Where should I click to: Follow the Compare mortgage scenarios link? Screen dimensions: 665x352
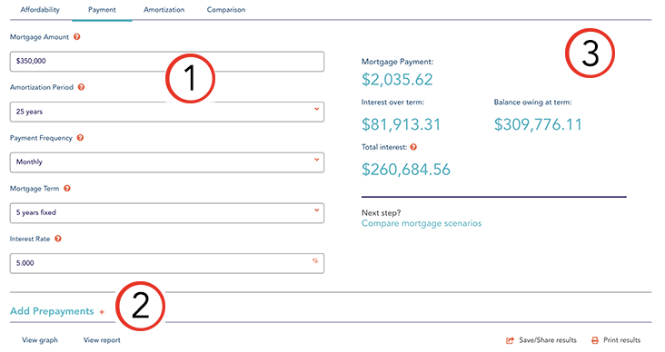click(x=422, y=223)
